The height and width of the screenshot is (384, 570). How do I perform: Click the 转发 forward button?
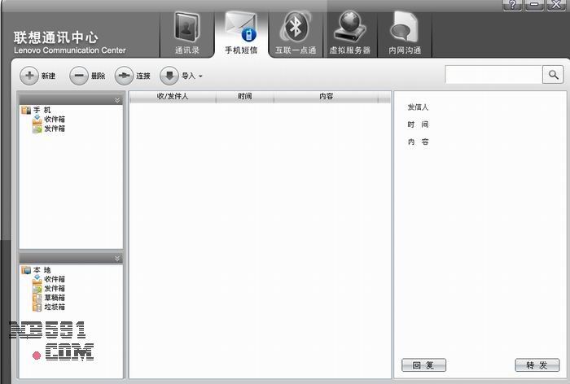coord(537,365)
